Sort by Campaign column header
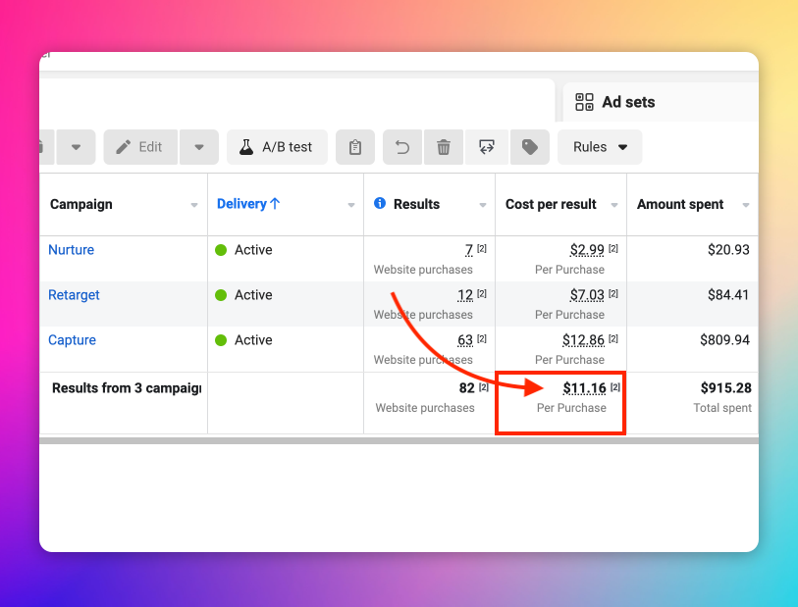798x607 pixels. point(80,204)
